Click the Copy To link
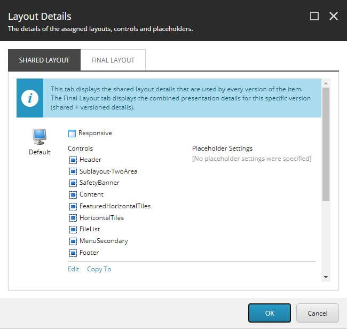Screen dimensions: 347x329 coord(99,269)
